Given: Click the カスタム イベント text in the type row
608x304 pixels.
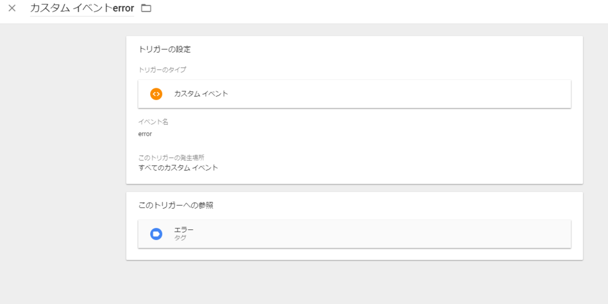Looking at the screenshot, I should tap(201, 94).
